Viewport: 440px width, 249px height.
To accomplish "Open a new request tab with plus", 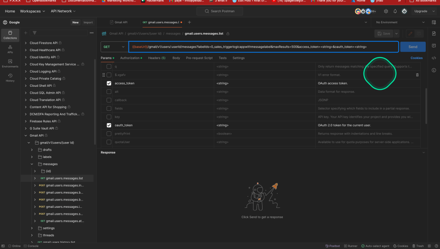I will point(189,22).
